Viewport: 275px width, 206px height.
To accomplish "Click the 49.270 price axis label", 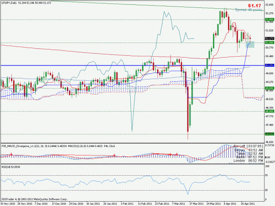I will click(270, 82).
